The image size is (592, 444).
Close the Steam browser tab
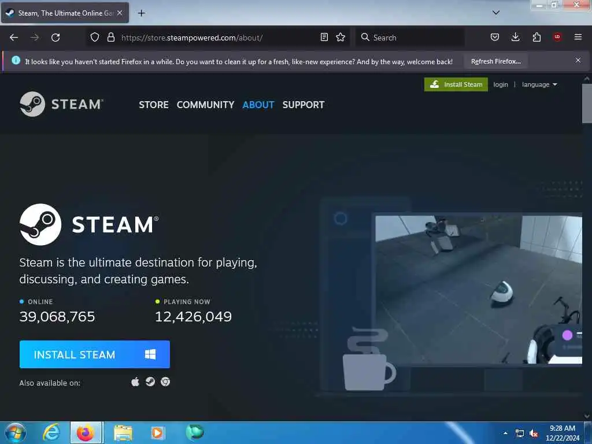120,13
